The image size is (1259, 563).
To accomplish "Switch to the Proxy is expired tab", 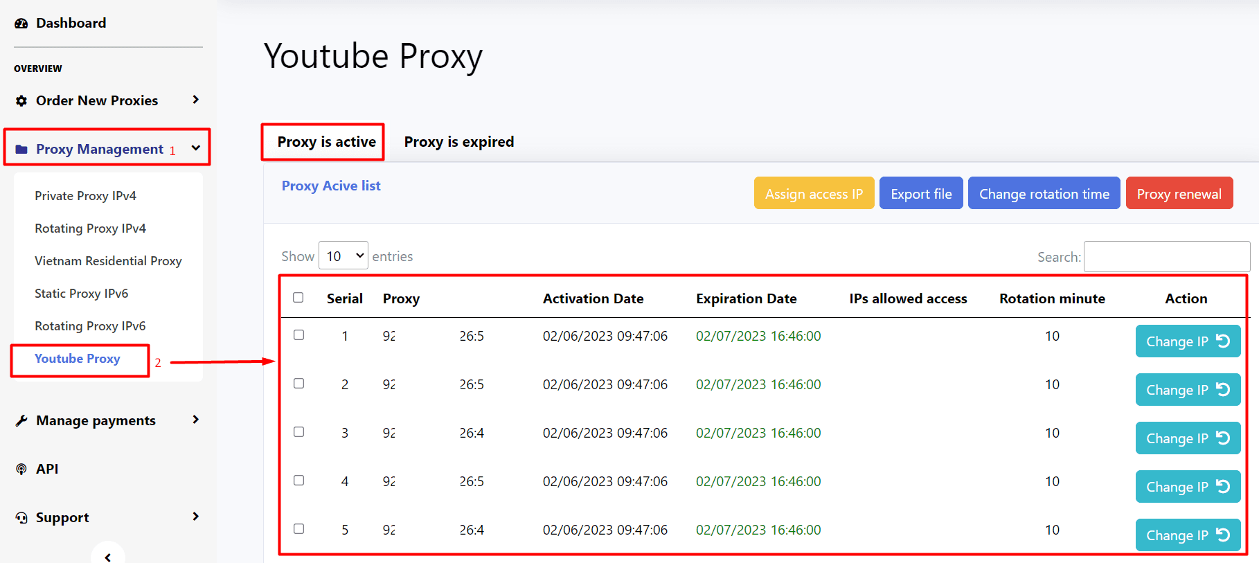I will 458,142.
